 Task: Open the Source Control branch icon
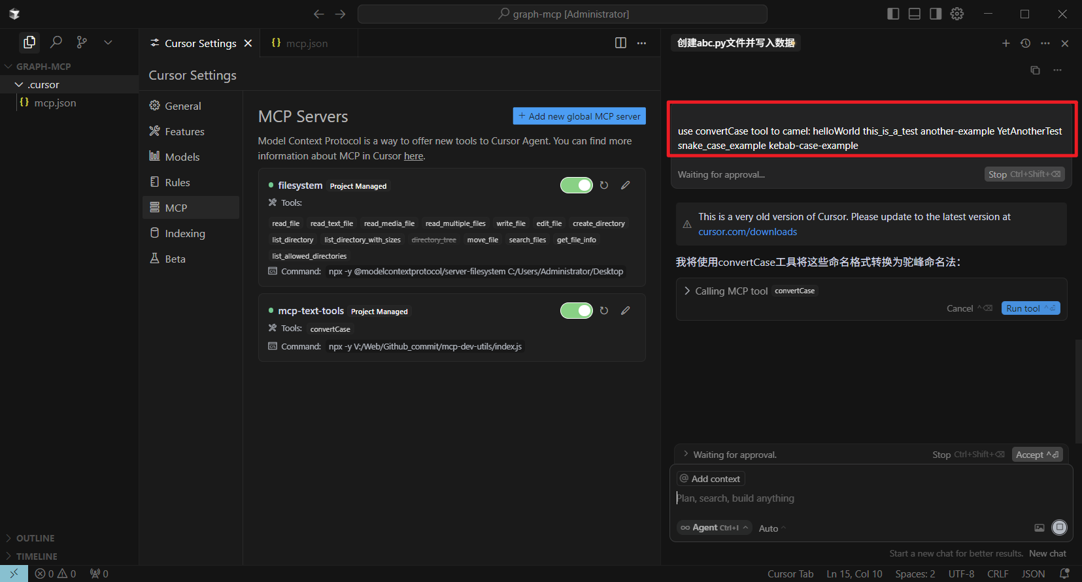82,42
